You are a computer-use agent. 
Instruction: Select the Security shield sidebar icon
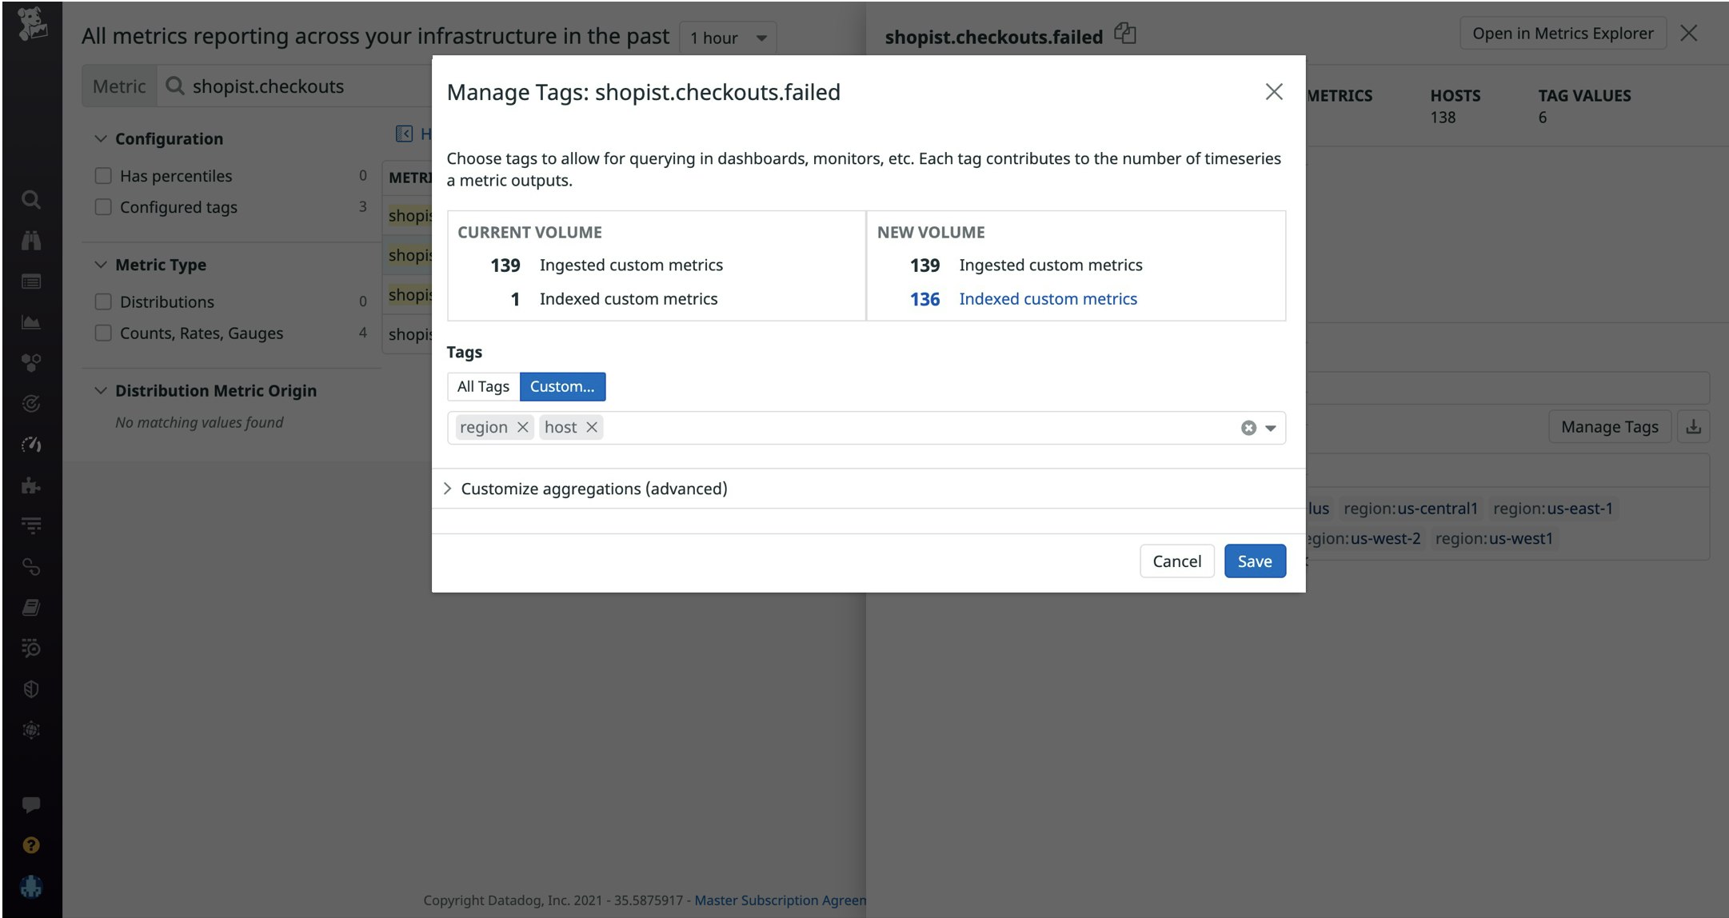pos(31,688)
